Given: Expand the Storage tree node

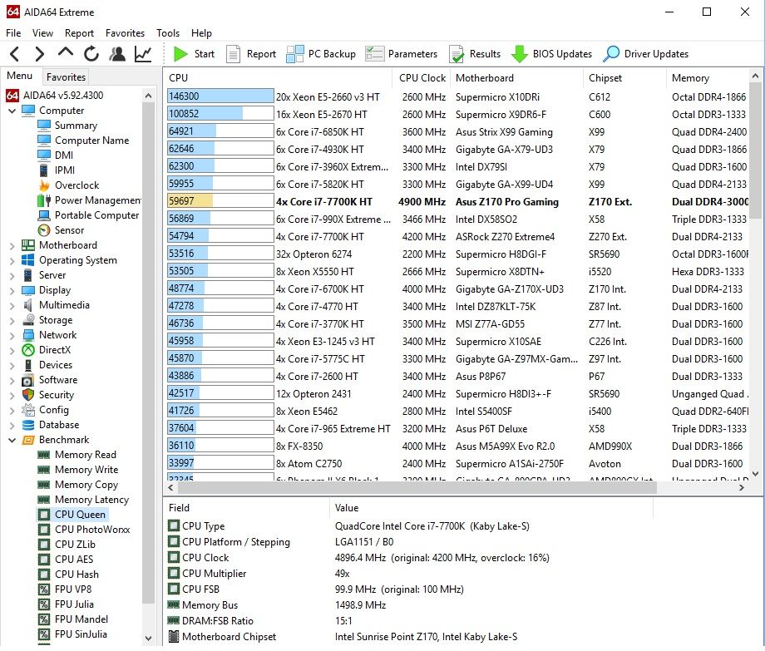Looking at the screenshot, I should 12,320.
